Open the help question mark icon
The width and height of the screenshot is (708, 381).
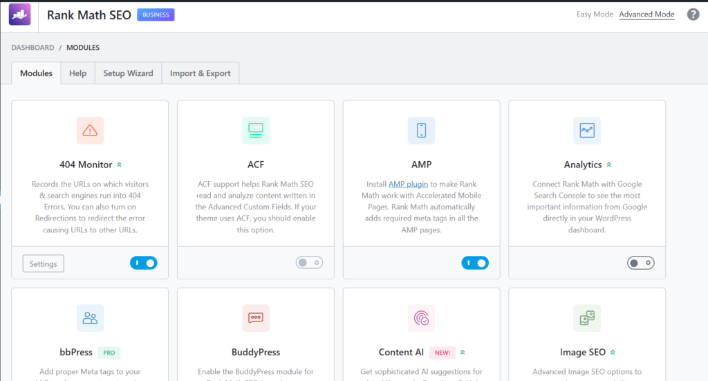pos(693,15)
